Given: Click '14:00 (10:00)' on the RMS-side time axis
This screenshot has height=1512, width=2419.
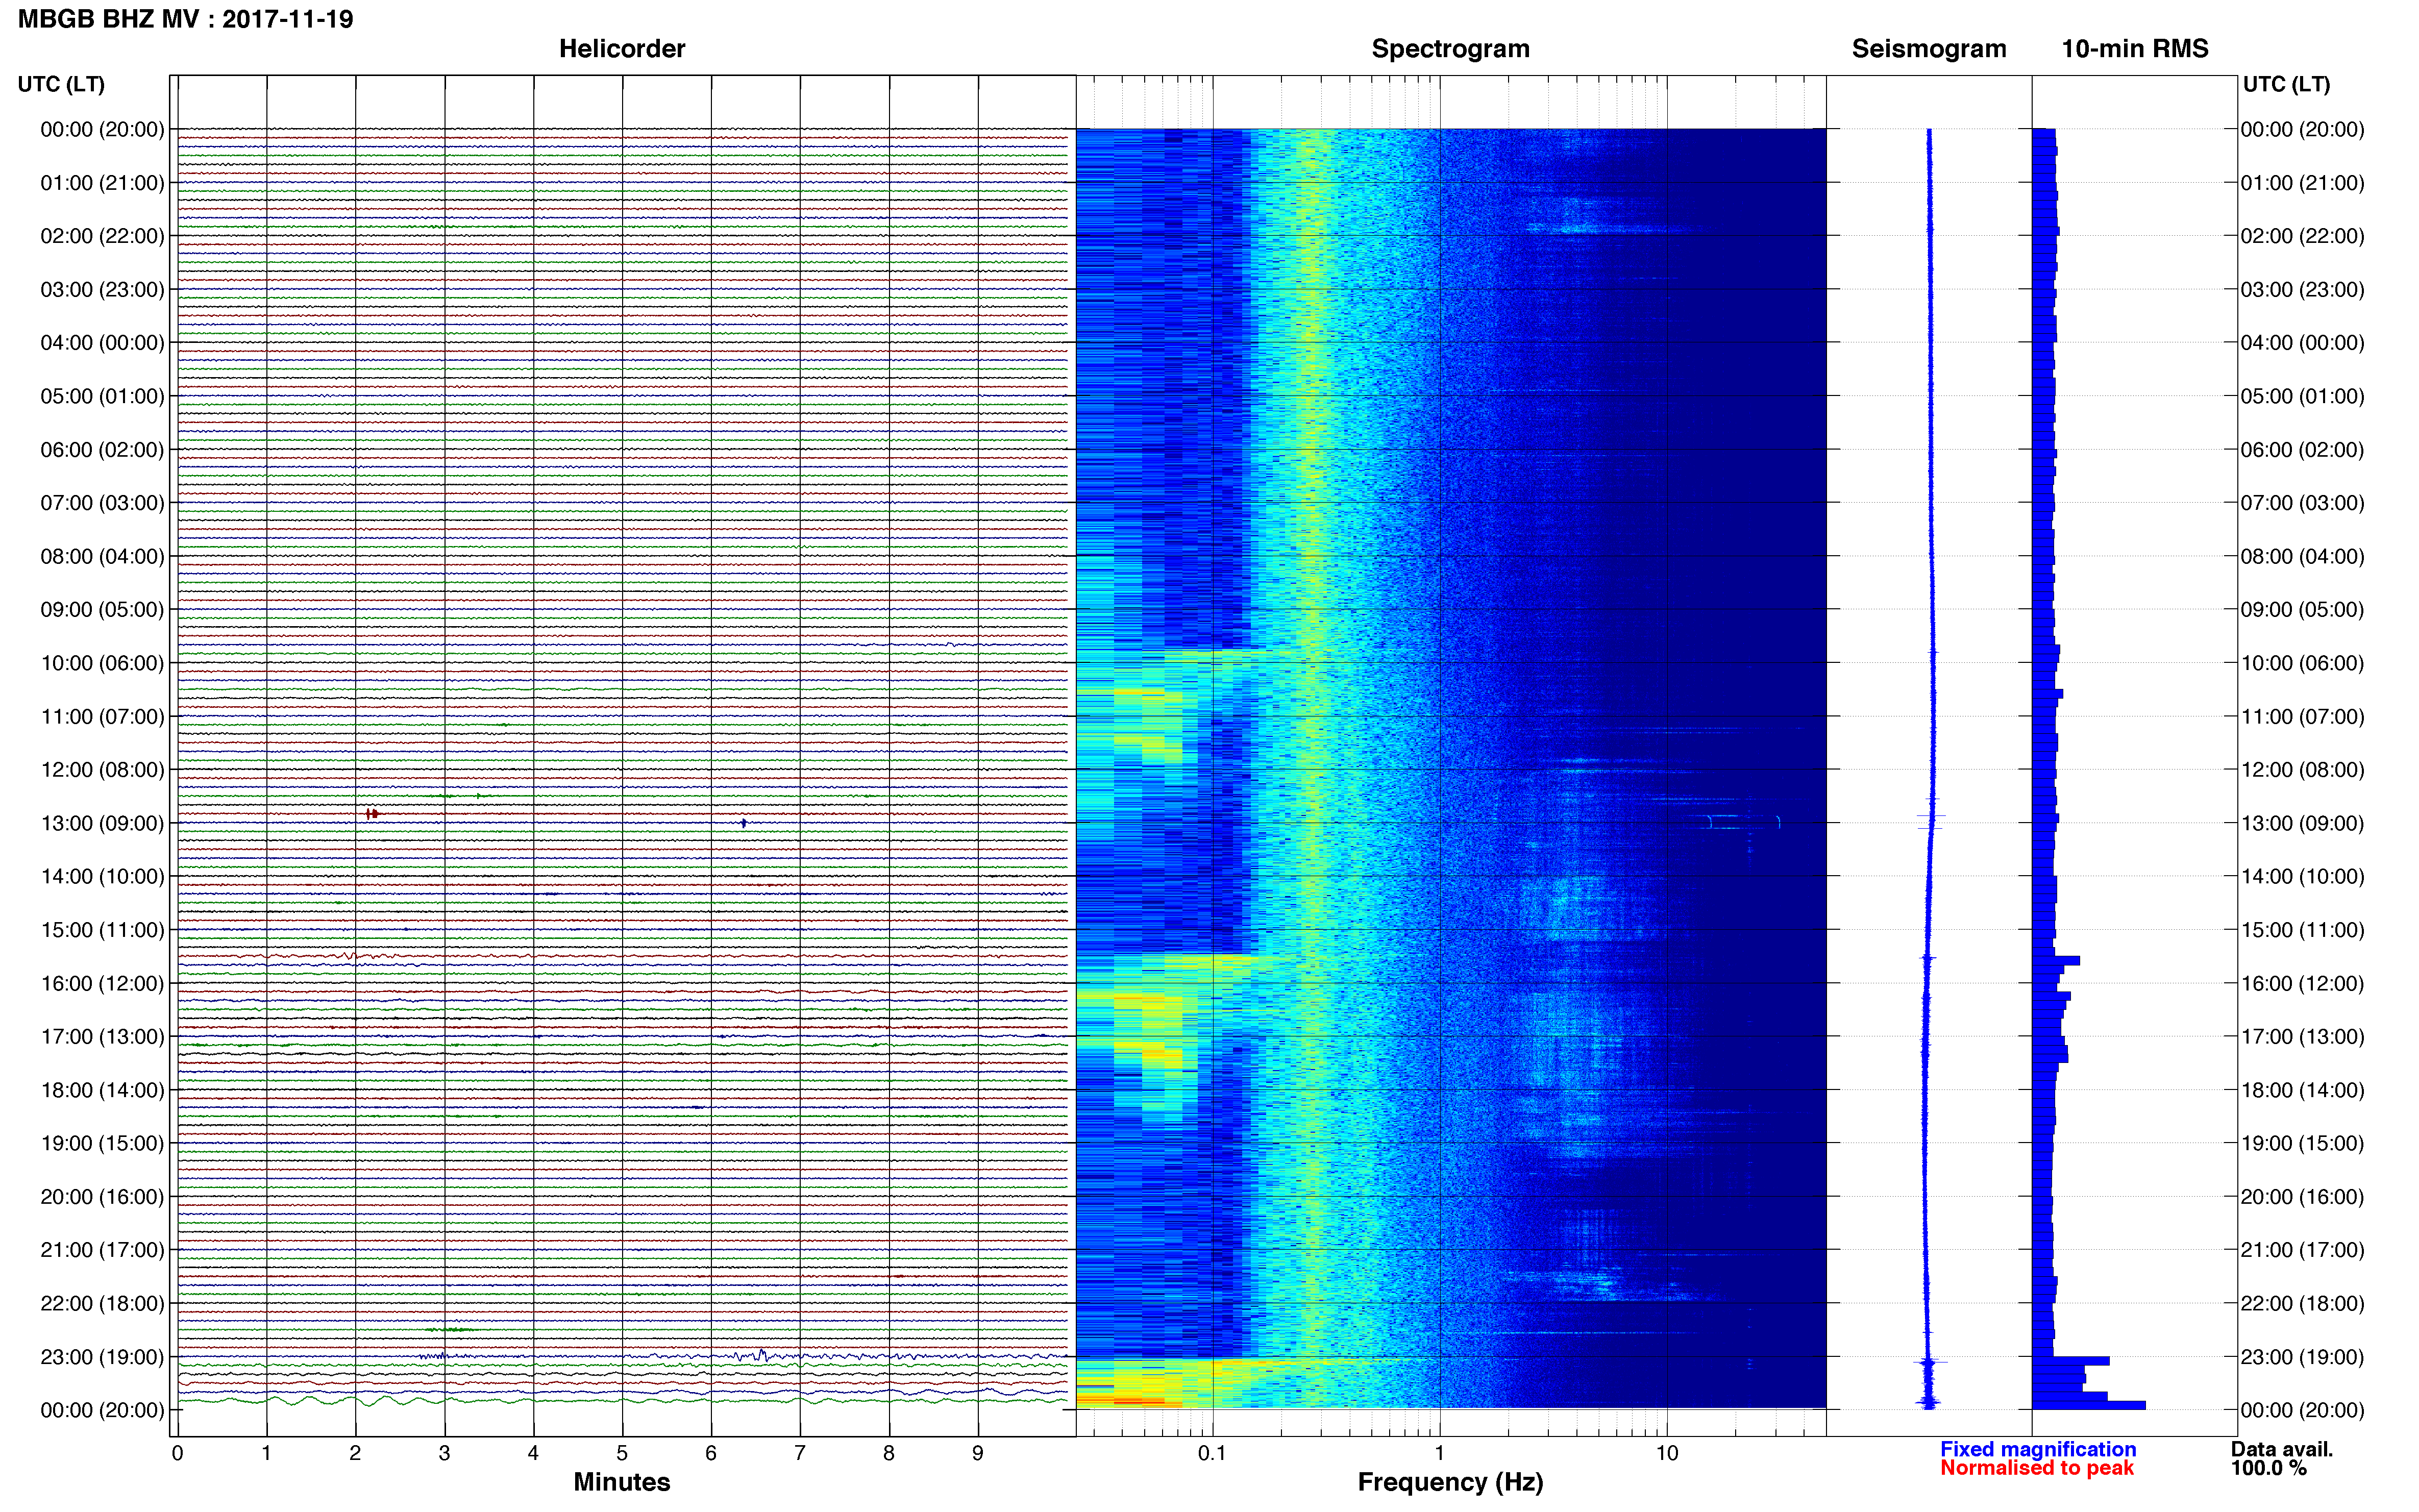Looking at the screenshot, I should 2302,877.
